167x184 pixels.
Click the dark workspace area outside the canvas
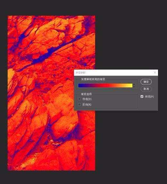[x=129, y=35]
